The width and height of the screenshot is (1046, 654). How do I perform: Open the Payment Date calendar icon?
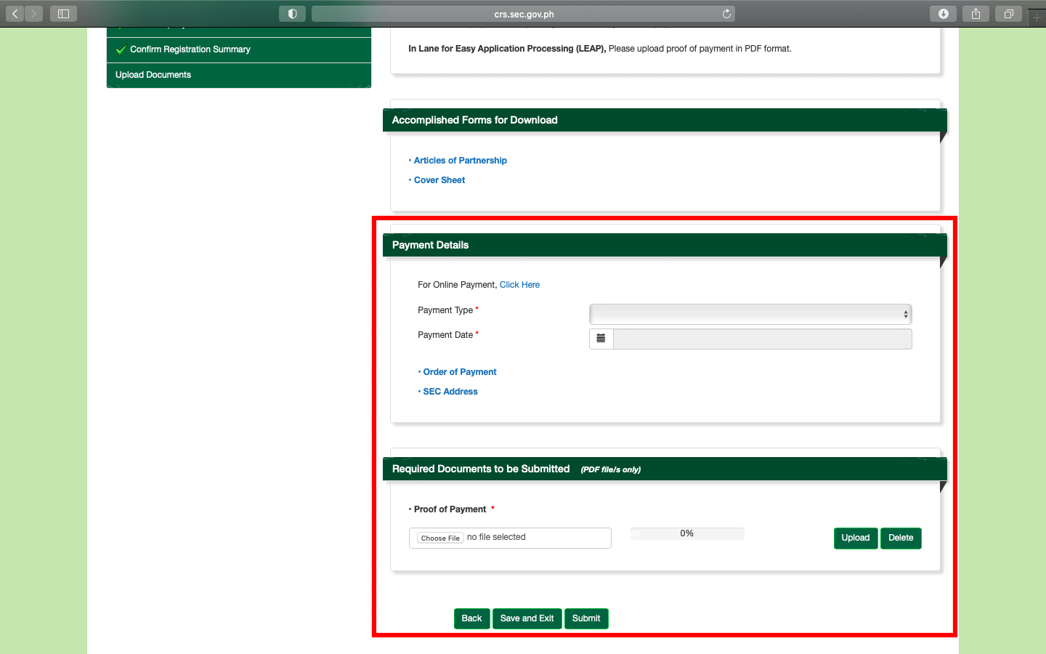[x=601, y=339]
